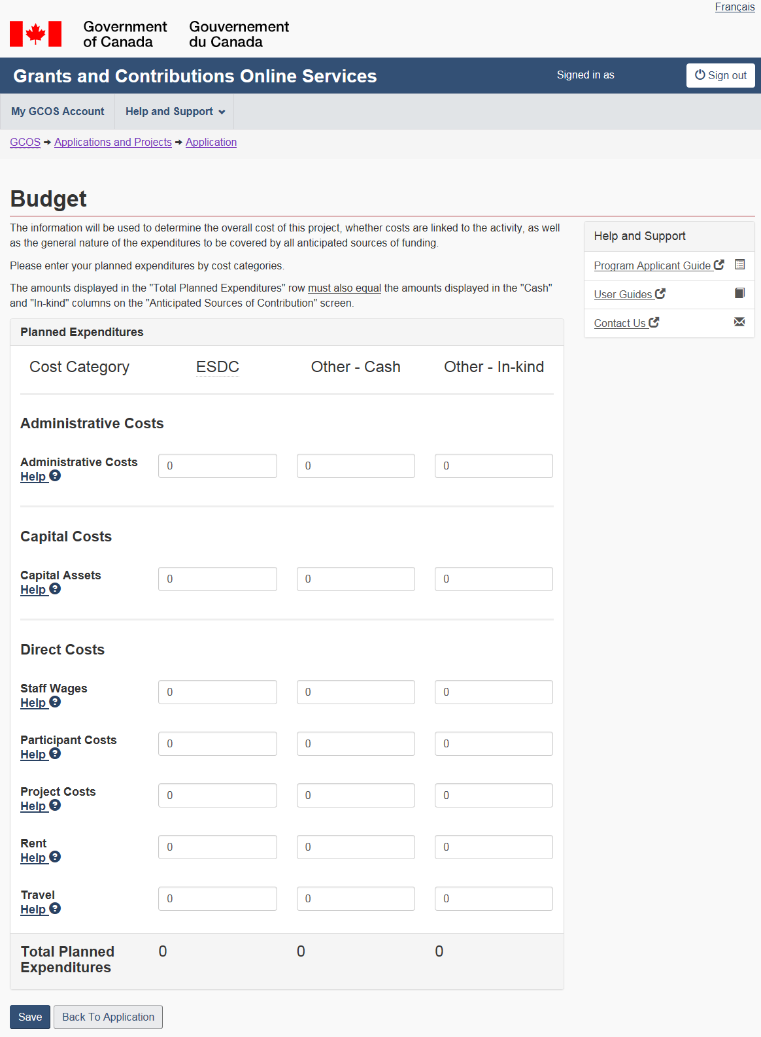Focus the Other - In-kind field for Travel
Image resolution: width=761 pixels, height=1037 pixels.
(494, 899)
